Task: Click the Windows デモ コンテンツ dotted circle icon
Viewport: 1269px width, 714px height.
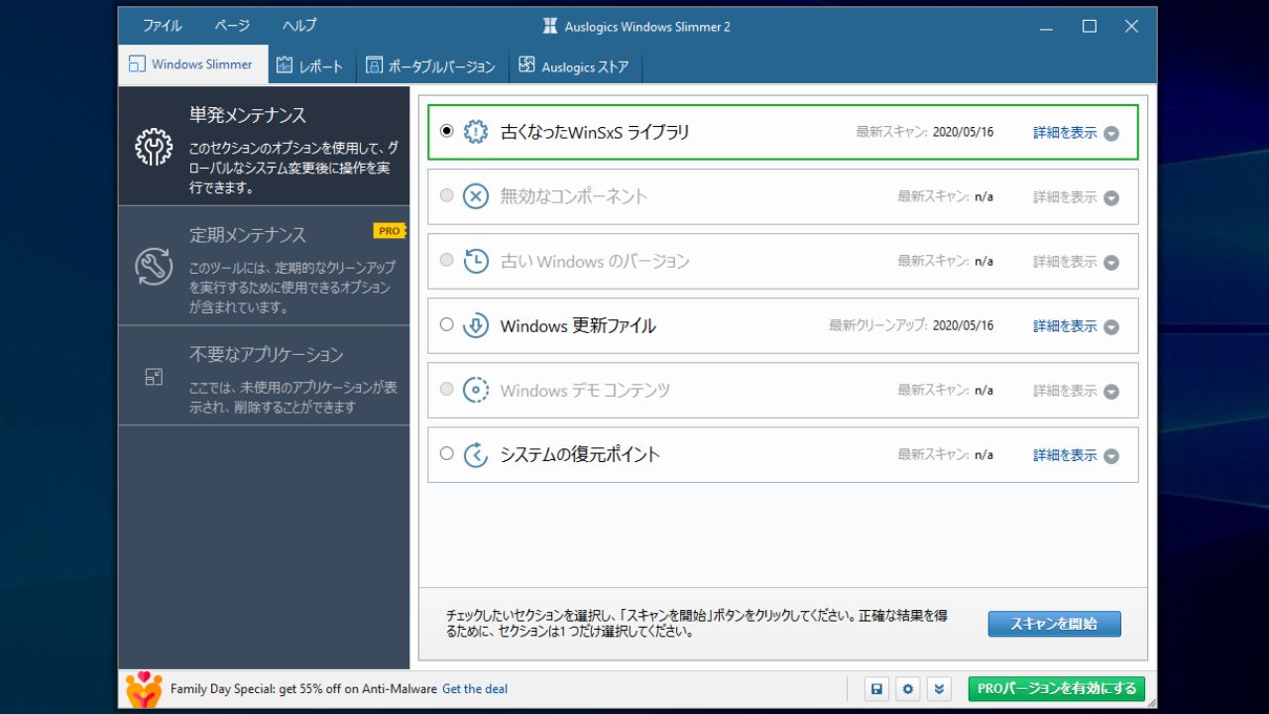Action: tap(476, 390)
